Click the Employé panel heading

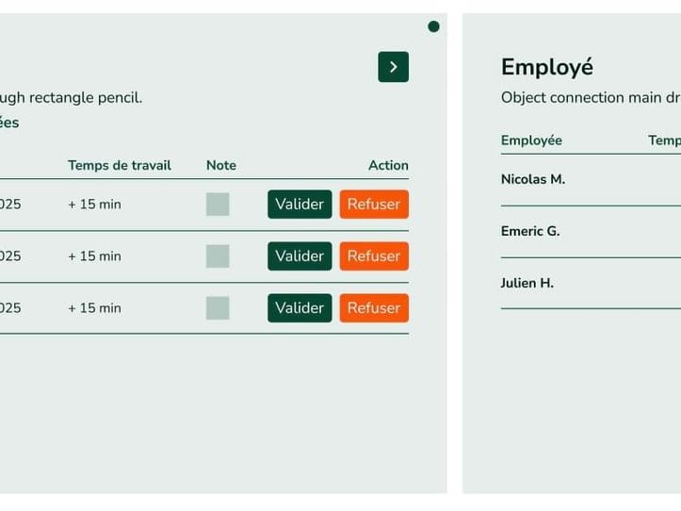(x=547, y=67)
